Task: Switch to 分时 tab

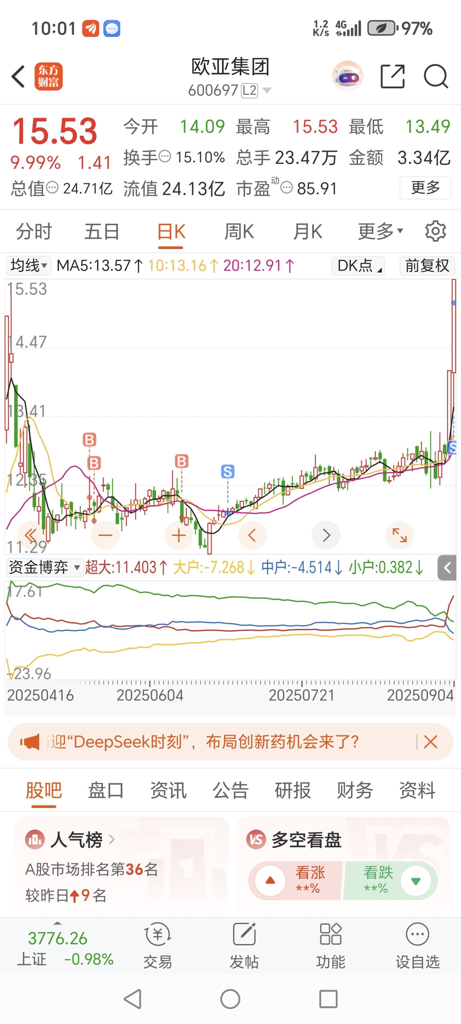Action: pos(34,231)
